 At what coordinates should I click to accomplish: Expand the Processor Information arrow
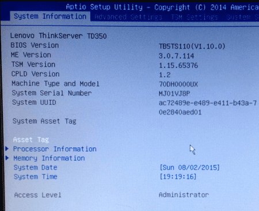(7, 148)
